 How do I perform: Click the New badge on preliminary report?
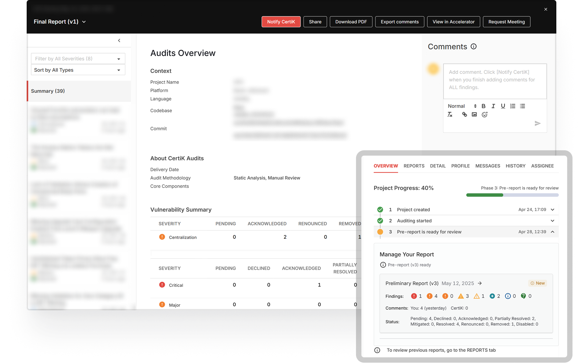(537, 283)
